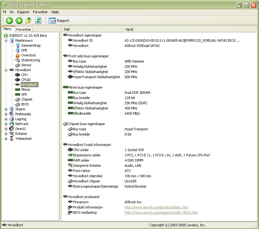This screenshot has width=259, height=229.
Task: Open the Hjelp menu
Action: point(55,12)
